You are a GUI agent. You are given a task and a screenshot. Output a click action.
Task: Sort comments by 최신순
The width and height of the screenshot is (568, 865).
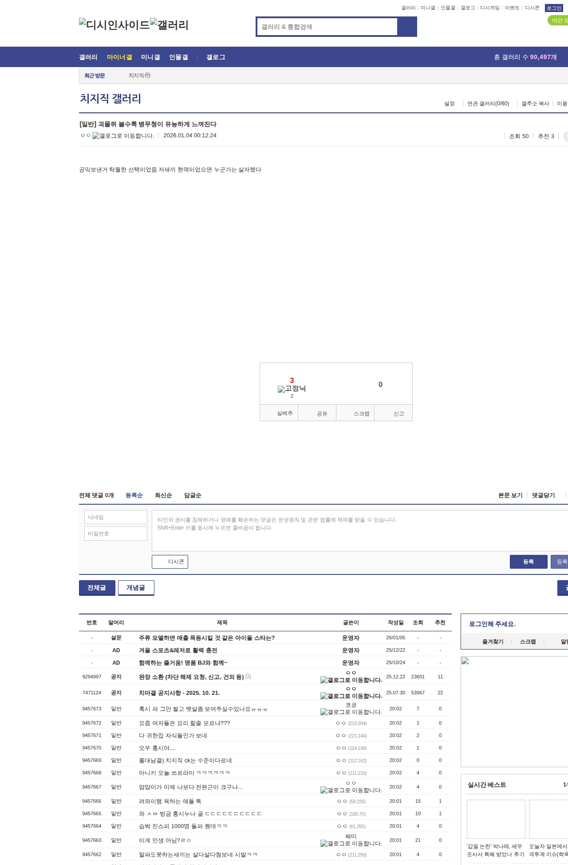tap(163, 495)
